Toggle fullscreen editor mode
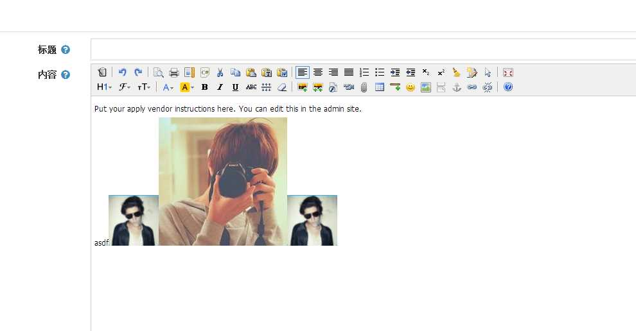Image resolution: width=636 pixels, height=331 pixels. [x=508, y=72]
